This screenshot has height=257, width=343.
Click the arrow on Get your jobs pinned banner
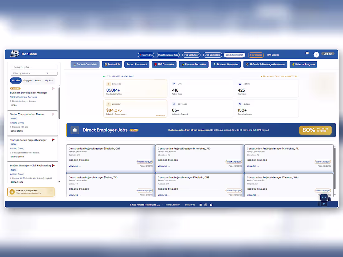51,192
